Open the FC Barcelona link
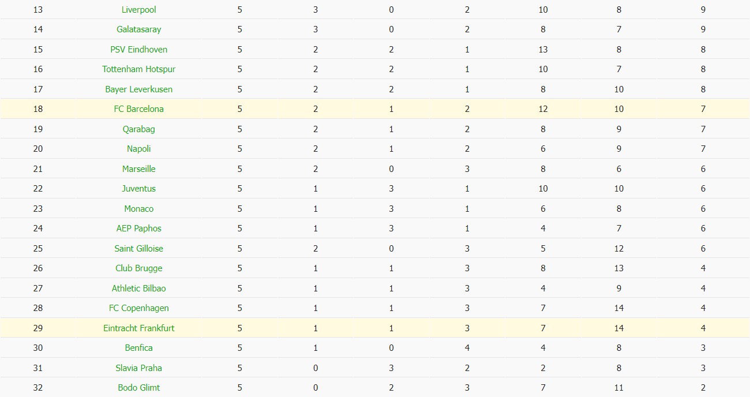Image resolution: width=750 pixels, height=397 pixels. click(139, 109)
